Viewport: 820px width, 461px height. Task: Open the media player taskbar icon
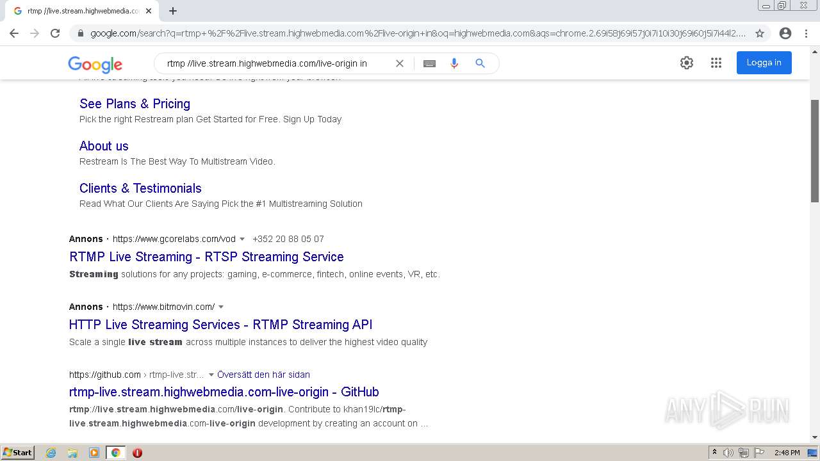pos(94,453)
